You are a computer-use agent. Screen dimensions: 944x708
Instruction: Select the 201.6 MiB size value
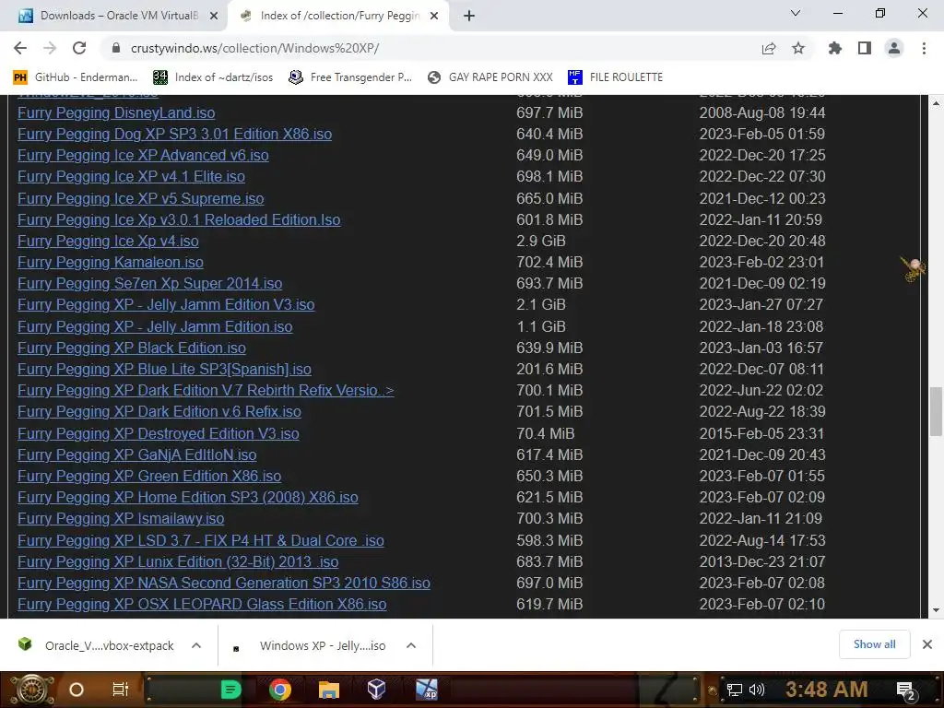(549, 369)
